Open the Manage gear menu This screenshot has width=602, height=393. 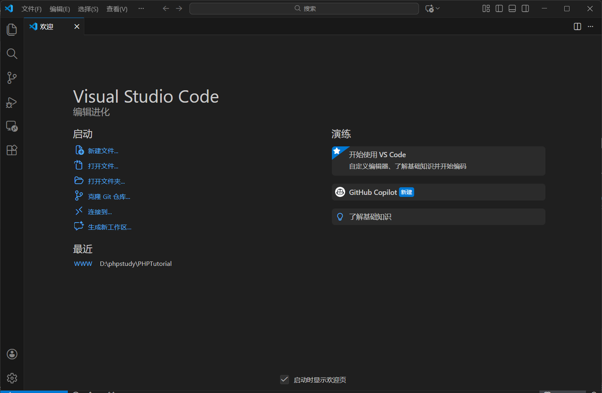click(x=12, y=378)
